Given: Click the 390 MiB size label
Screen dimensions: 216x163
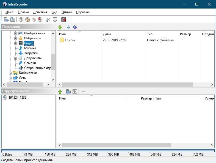Looking at the screenshot, I should click(x=113, y=154).
